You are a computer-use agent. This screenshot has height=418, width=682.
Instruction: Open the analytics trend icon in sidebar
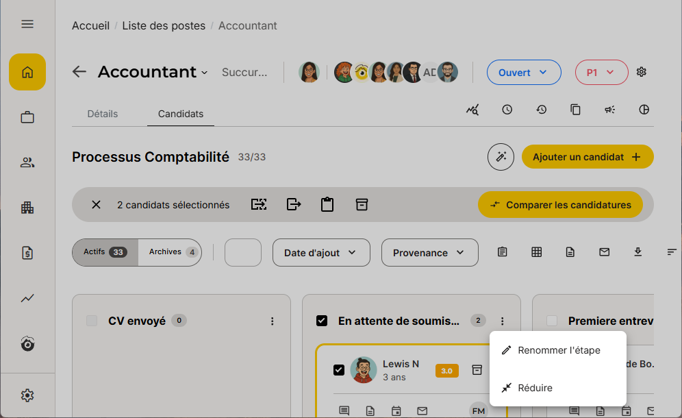pos(27,298)
